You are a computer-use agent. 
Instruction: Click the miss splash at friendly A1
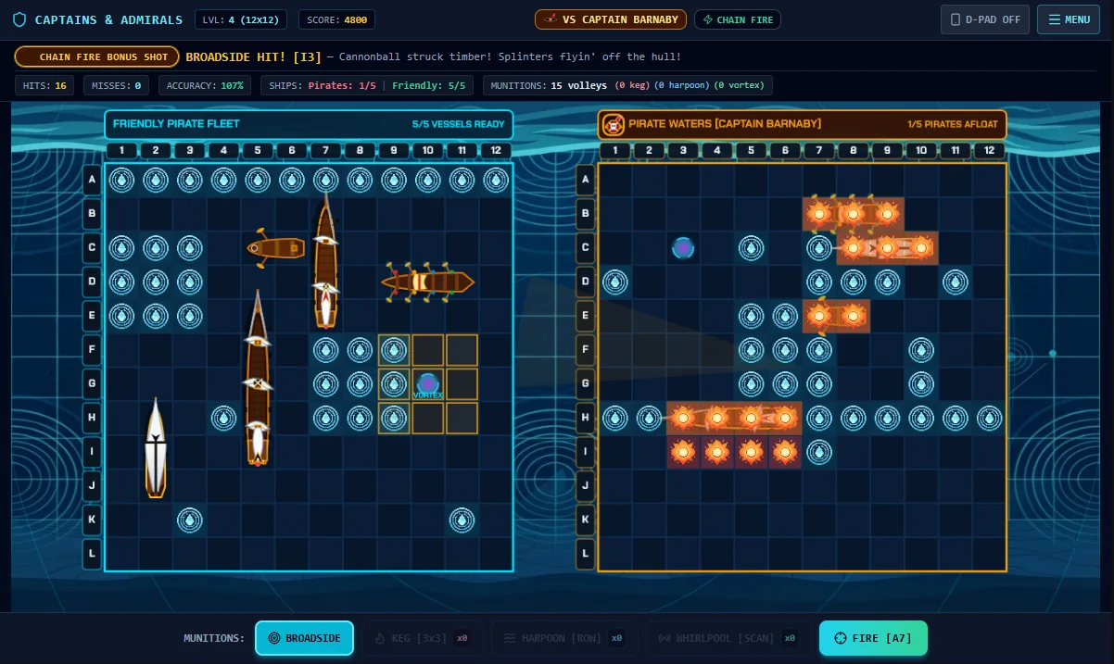(x=121, y=180)
